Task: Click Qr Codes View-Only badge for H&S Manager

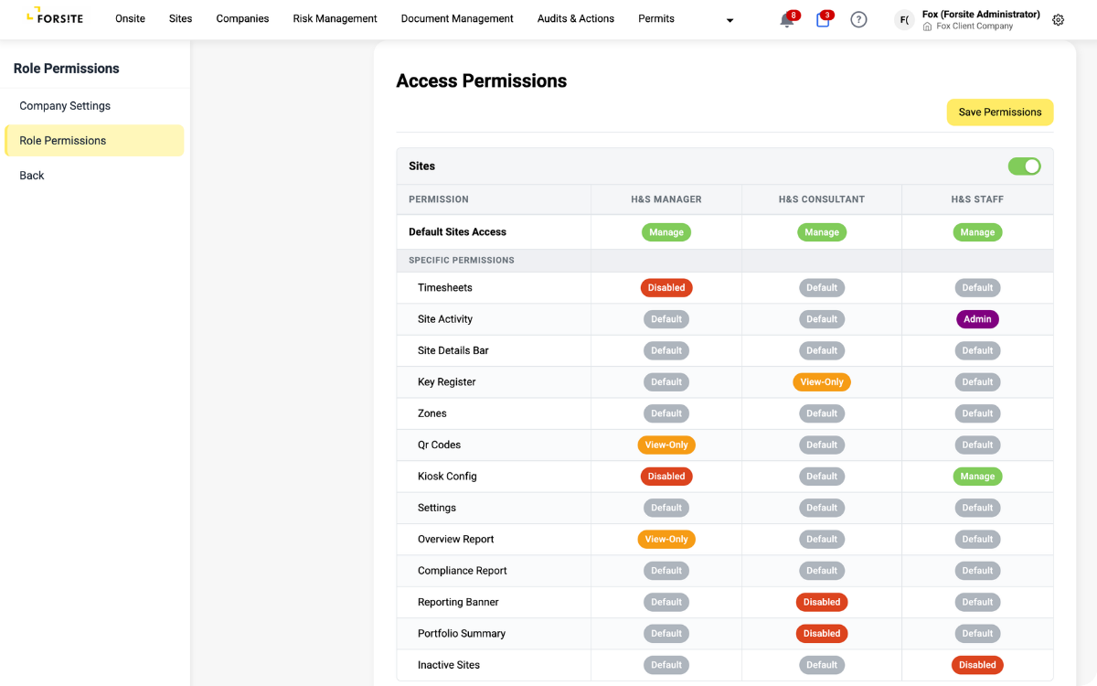Action: click(x=666, y=445)
